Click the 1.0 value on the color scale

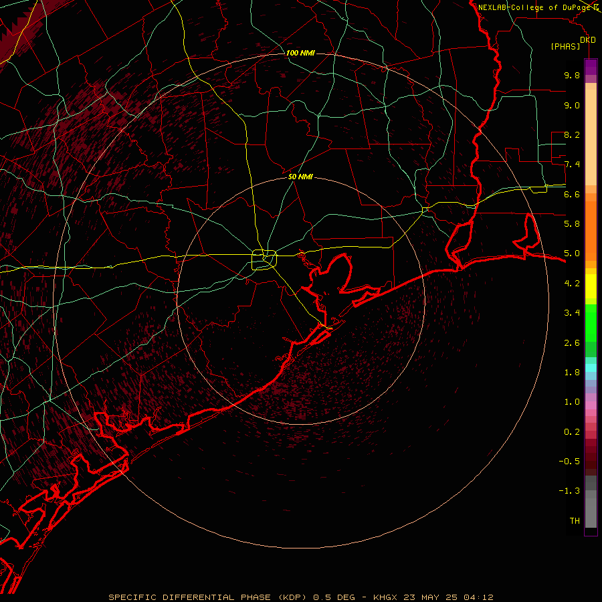572,402
